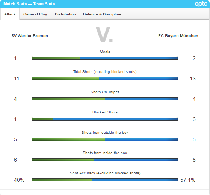210x195 pixels.
Task: Click the large V. versus graphic
Action: (x=104, y=35)
